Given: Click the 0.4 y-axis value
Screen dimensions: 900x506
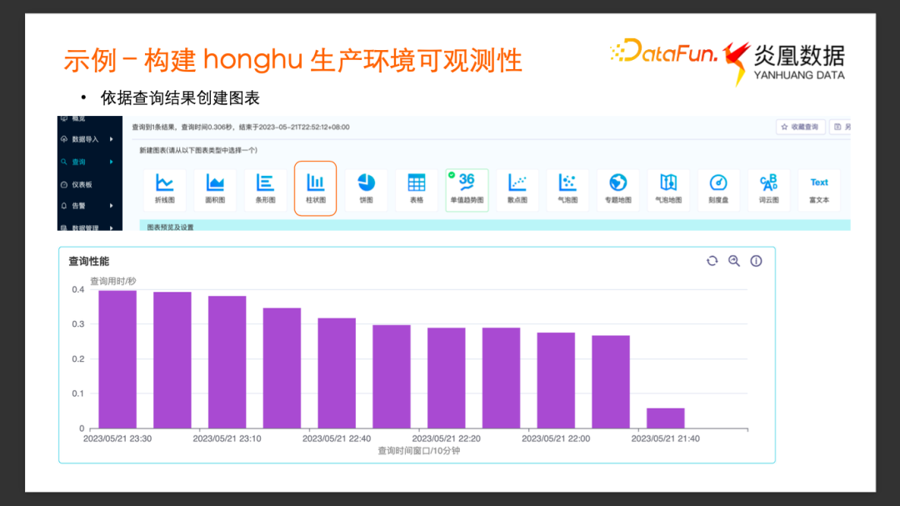Looking at the screenshot, I should (x=78, y=289).
